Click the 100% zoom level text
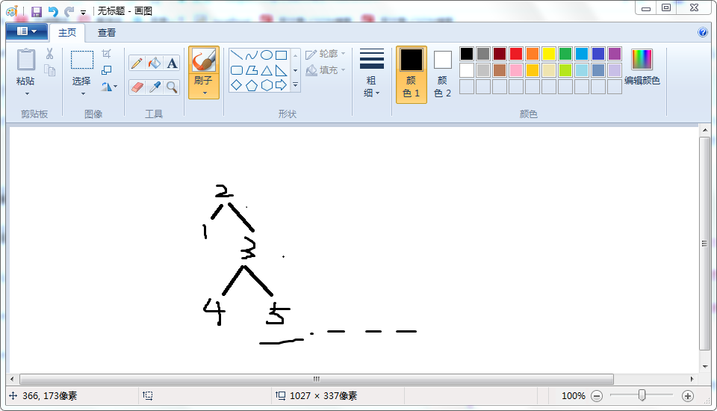Viewport: 717px width, 411px height. (x=574, y=396)
